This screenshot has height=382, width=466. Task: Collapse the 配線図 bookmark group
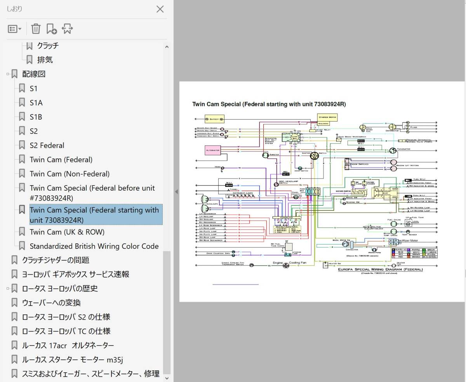pyautogui.click(x=8, y=74)
